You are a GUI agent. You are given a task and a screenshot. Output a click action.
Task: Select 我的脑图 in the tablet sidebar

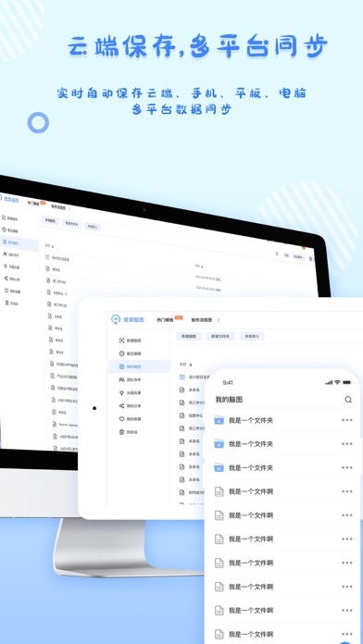pos(139,366)
